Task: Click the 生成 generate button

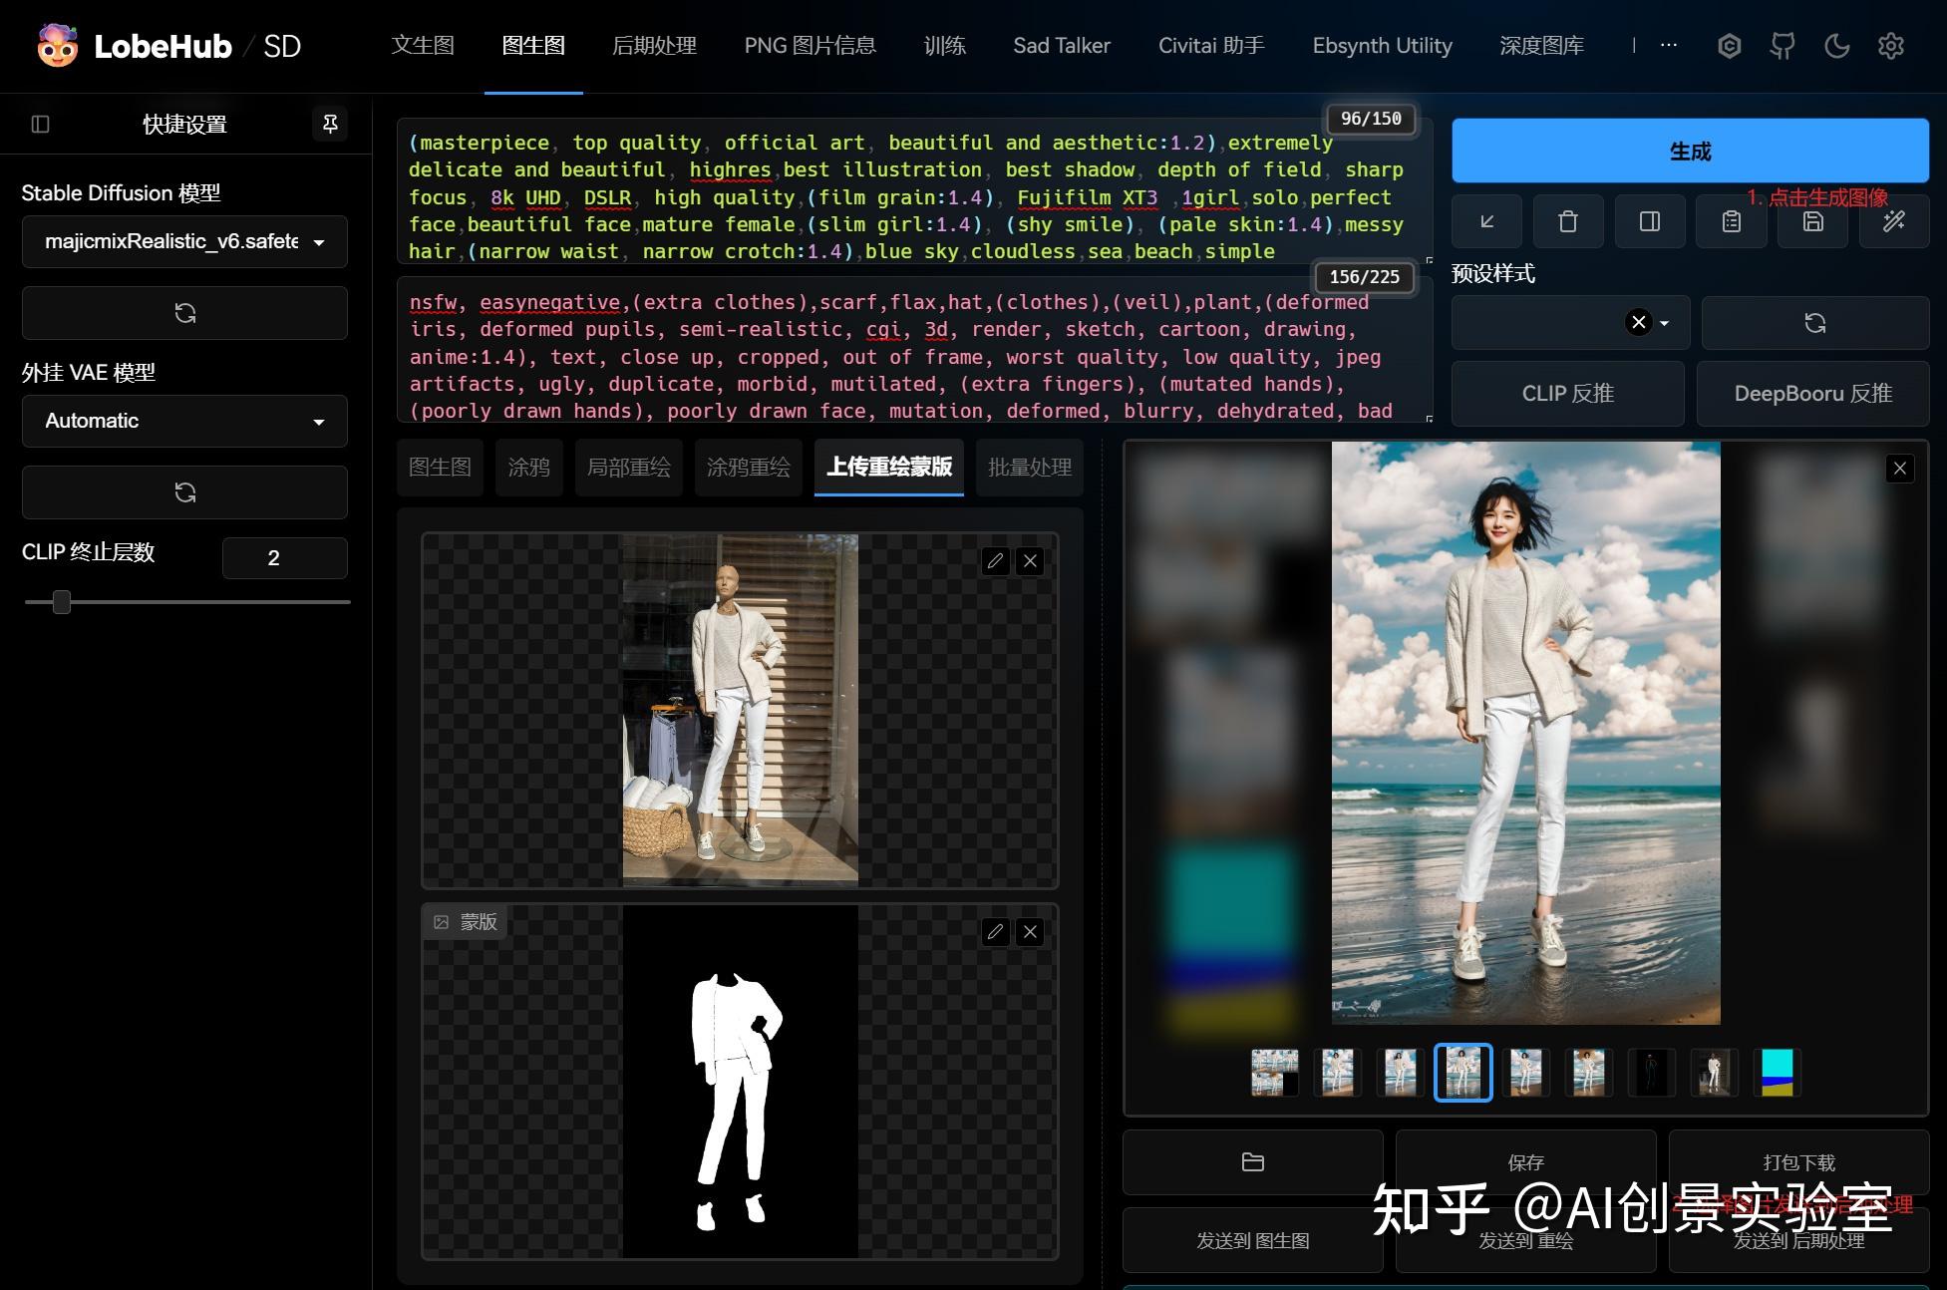Action: coord(1689,151)
